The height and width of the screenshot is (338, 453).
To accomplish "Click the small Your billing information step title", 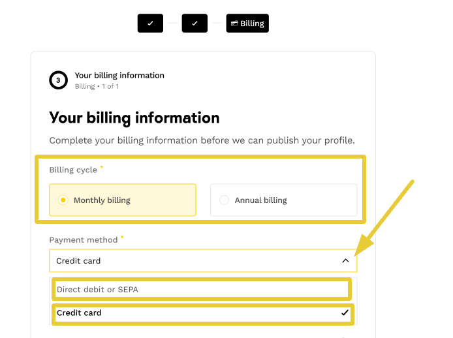I will click(x=119, y=76).
